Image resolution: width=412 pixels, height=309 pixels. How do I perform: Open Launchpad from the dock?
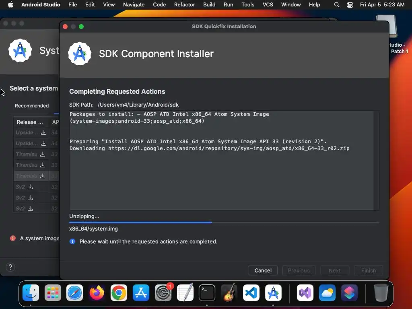(x=53, y=293)
